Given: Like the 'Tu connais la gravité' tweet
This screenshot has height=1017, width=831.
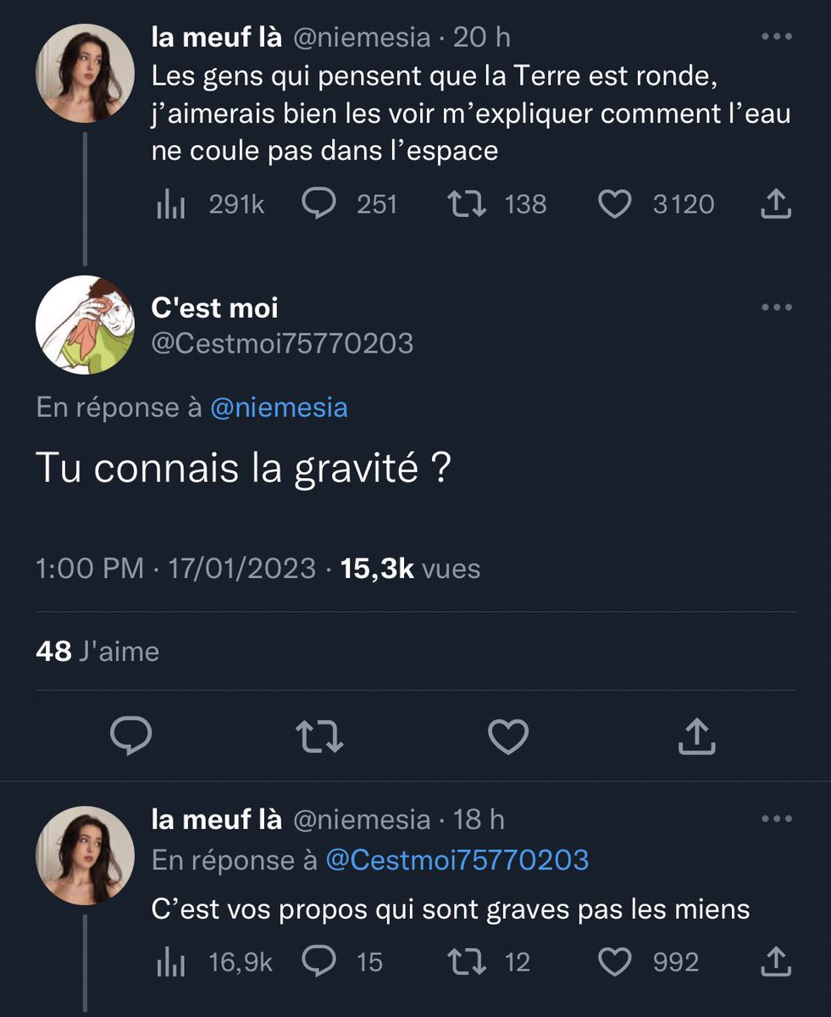Looking at the screenshot, I should pyautogui.click(x=510, y=736).
